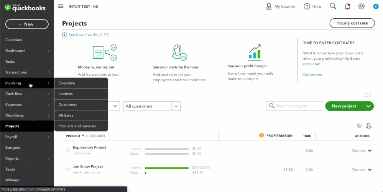Open the notifications bell

(347, 7)
